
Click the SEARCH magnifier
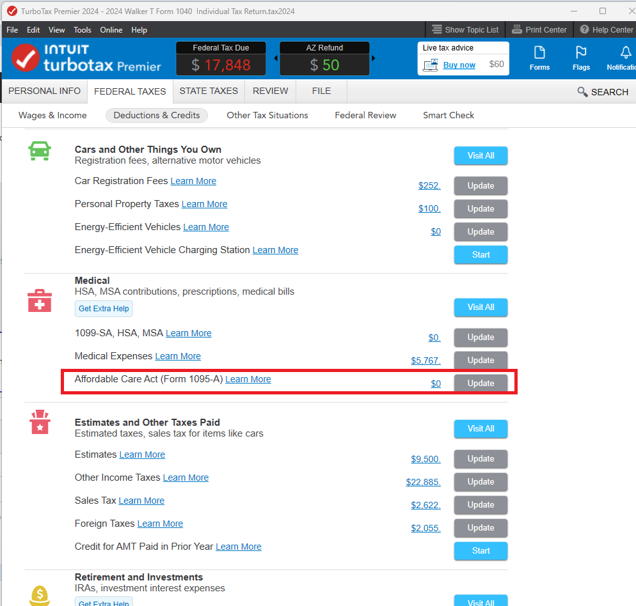coord(582,92)
